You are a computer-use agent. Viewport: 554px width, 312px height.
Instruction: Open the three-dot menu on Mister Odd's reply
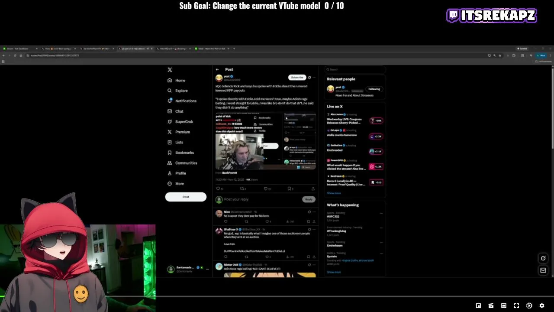tap(314, 265)
